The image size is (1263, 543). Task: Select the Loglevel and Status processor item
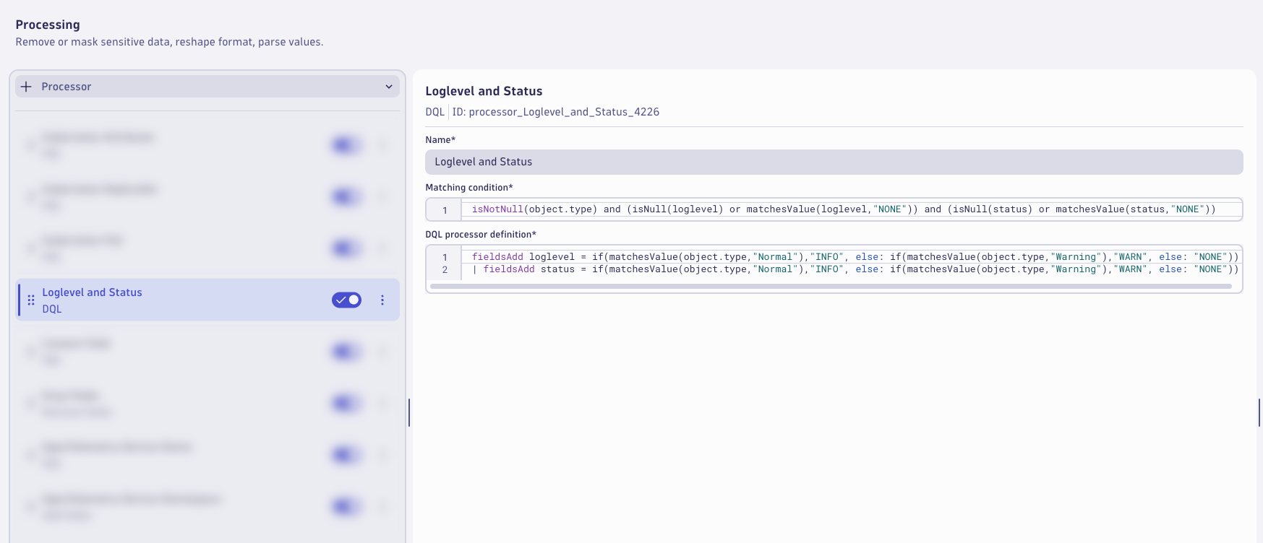click(x=208, y=300)
